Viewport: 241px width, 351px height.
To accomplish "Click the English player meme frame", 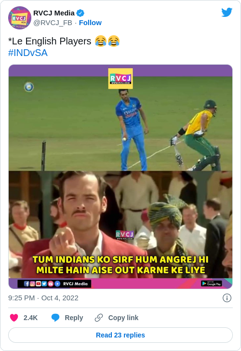I will point(120,225).
